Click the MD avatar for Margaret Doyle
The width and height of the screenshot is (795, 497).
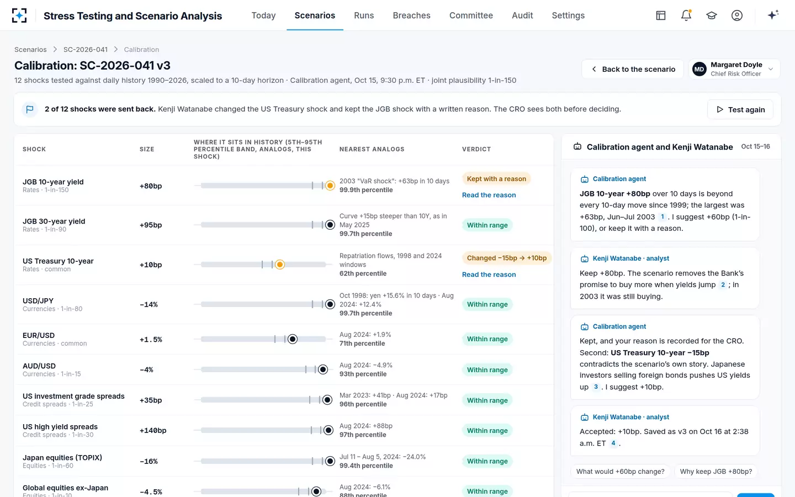pyautogui.click(x=699, y=69)
